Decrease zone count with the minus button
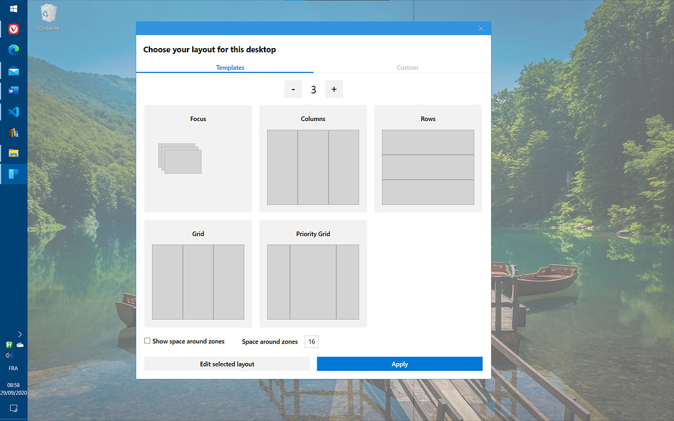Viewport: 674px width, 421px height. pyautogui.click(x=293, y=89)
